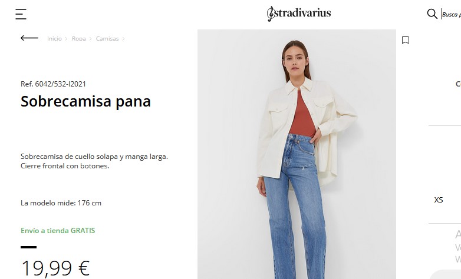
Task: Select size XS
Action: (439, 200)
